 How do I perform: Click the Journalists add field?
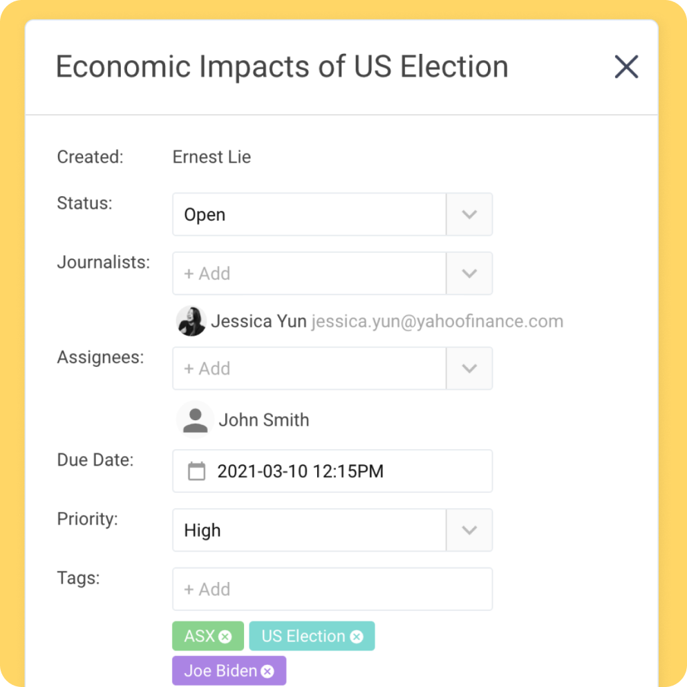coord(310,274)
